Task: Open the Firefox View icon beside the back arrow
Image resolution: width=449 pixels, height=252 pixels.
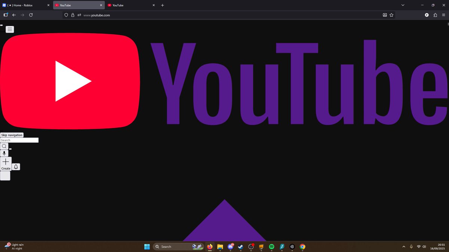Action: (x=6, y=15)
